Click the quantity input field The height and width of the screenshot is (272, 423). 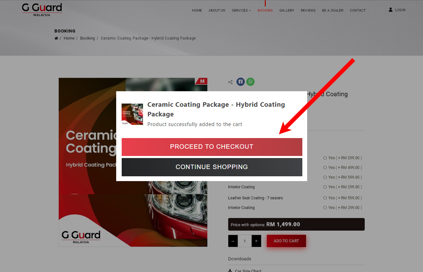(245, 241)
